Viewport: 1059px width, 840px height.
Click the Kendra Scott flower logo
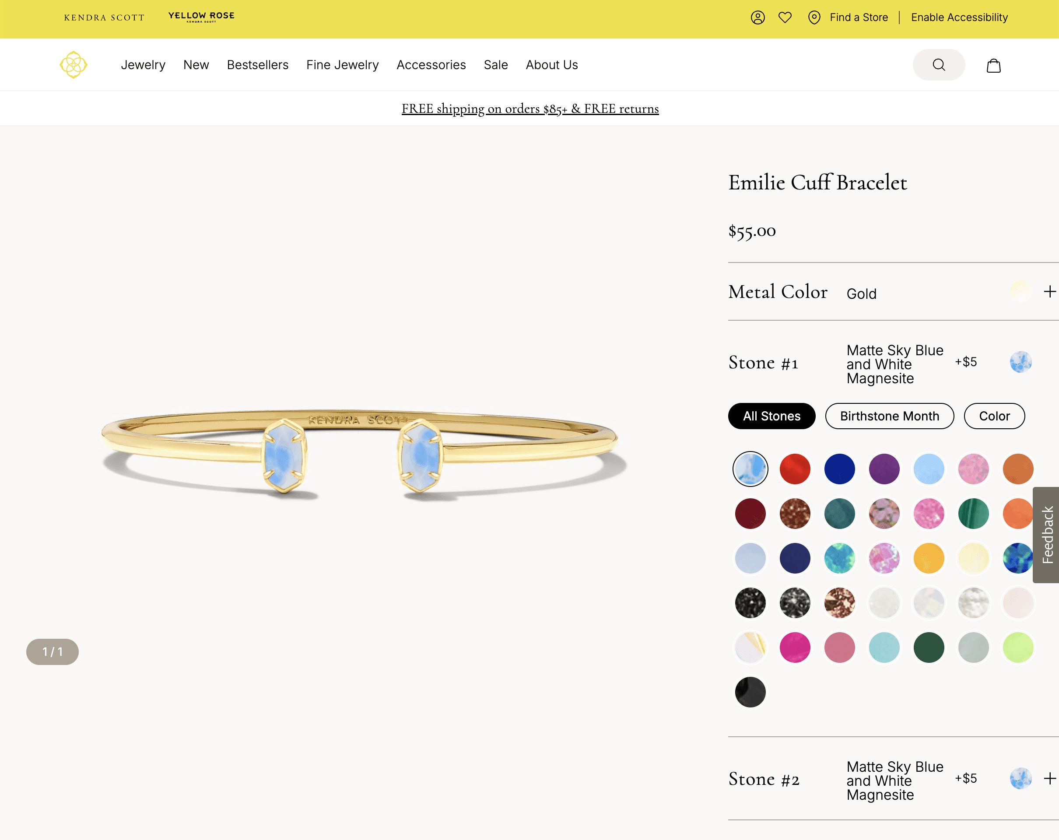point(74,64)
